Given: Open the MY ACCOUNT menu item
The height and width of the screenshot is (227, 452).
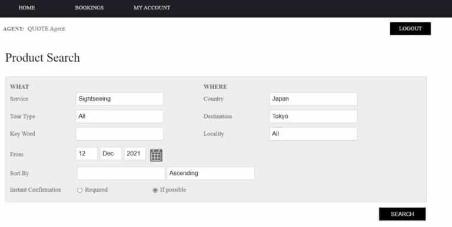Looking at the screenshot, I should (x=152, y=8).
